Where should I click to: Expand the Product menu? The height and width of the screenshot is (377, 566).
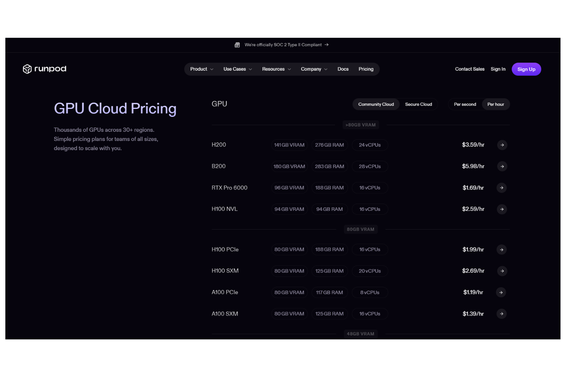[202, 69]
